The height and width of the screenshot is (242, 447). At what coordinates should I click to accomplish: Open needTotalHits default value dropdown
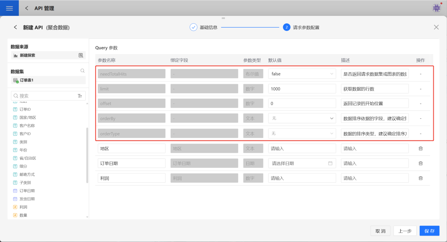(x=302, y=74)
